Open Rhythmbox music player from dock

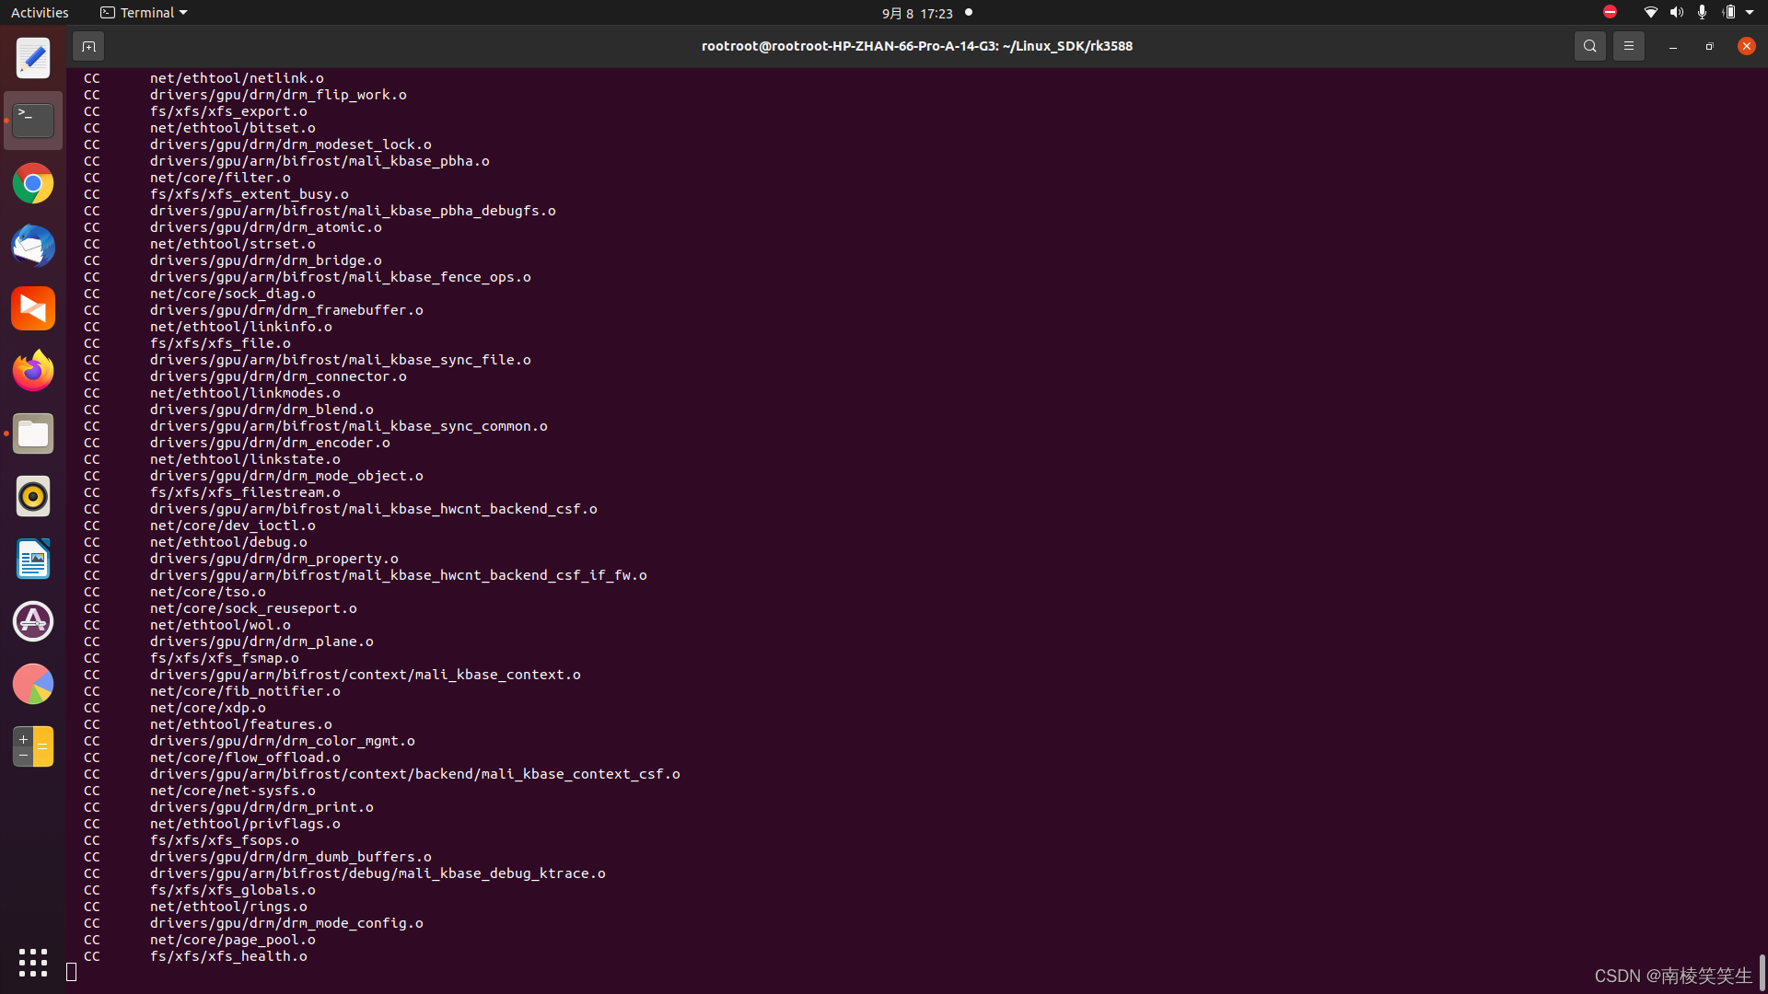pyautogui.click(x=33, y=496)
